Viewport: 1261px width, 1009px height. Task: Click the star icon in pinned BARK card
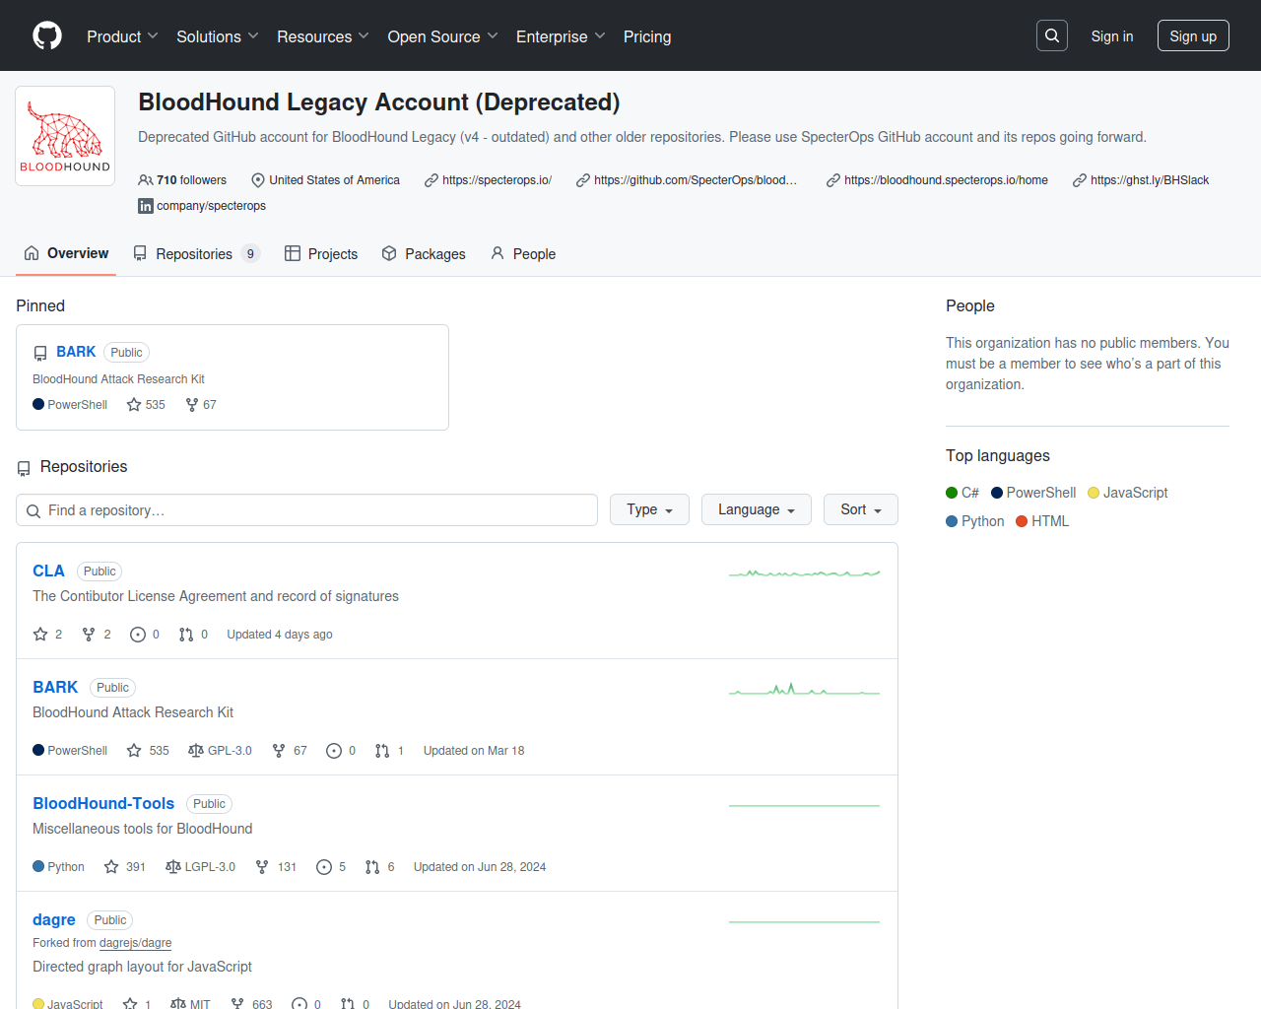pyautogui.click(x=134, y=405)
